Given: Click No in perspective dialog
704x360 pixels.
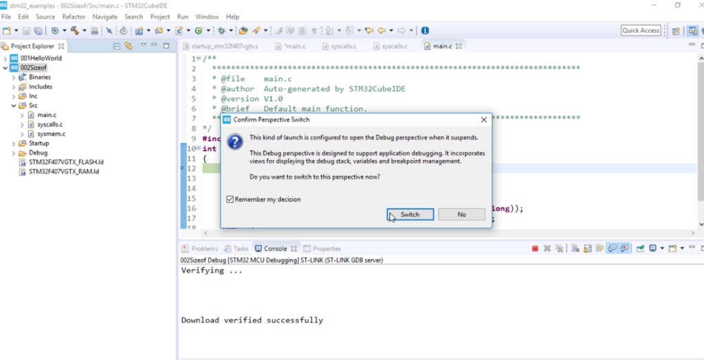Looking at the screenshot, I should pyautogui.click(x=461, y=214).
